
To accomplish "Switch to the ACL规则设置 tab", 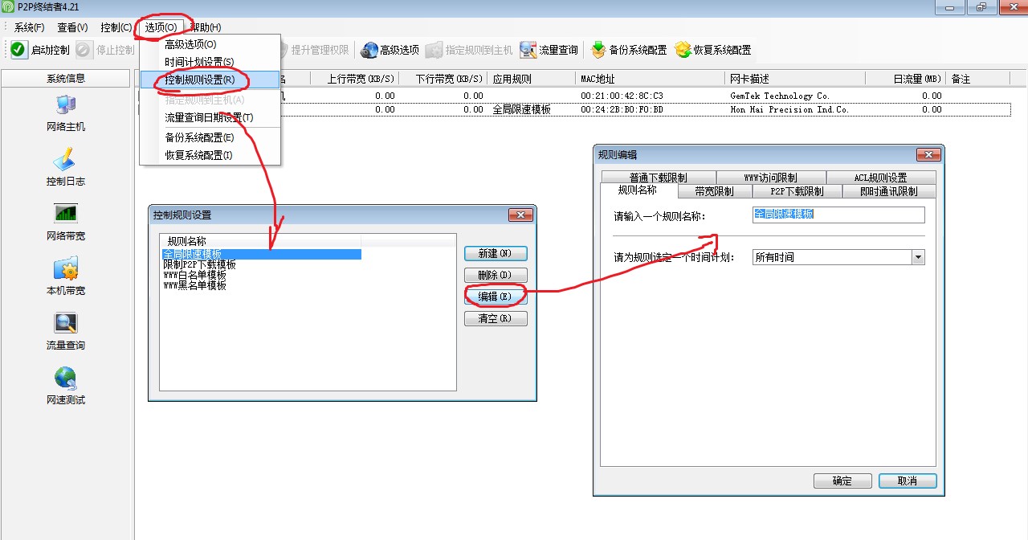I will tap(880, 178).
